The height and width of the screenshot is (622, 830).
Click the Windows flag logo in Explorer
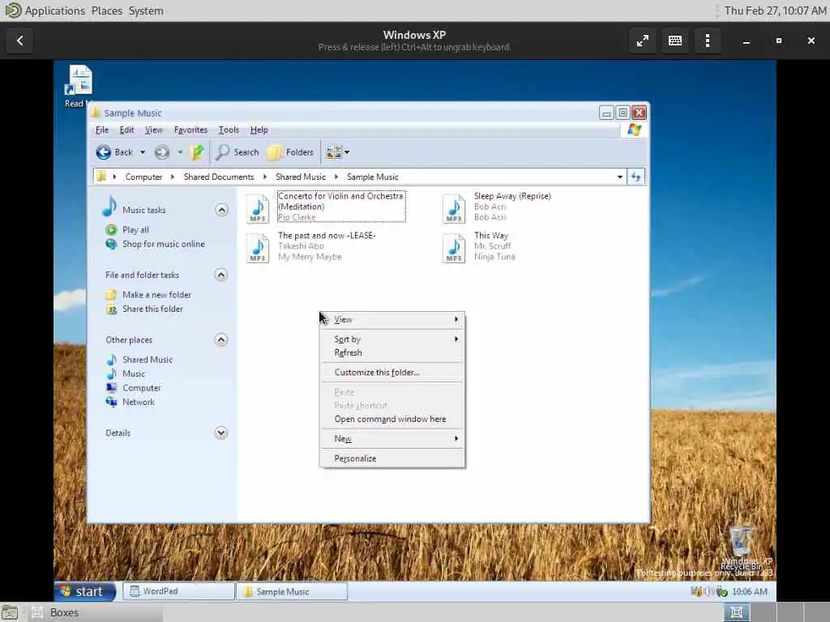(634, 130)
